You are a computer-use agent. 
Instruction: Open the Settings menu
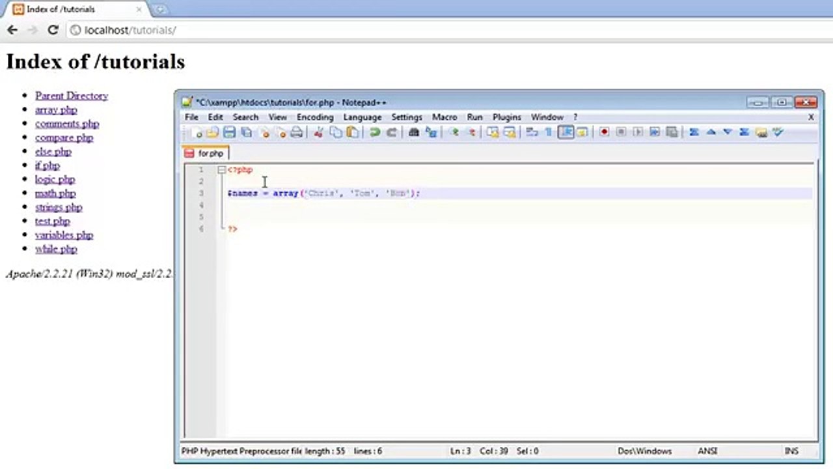click(407, 117)
